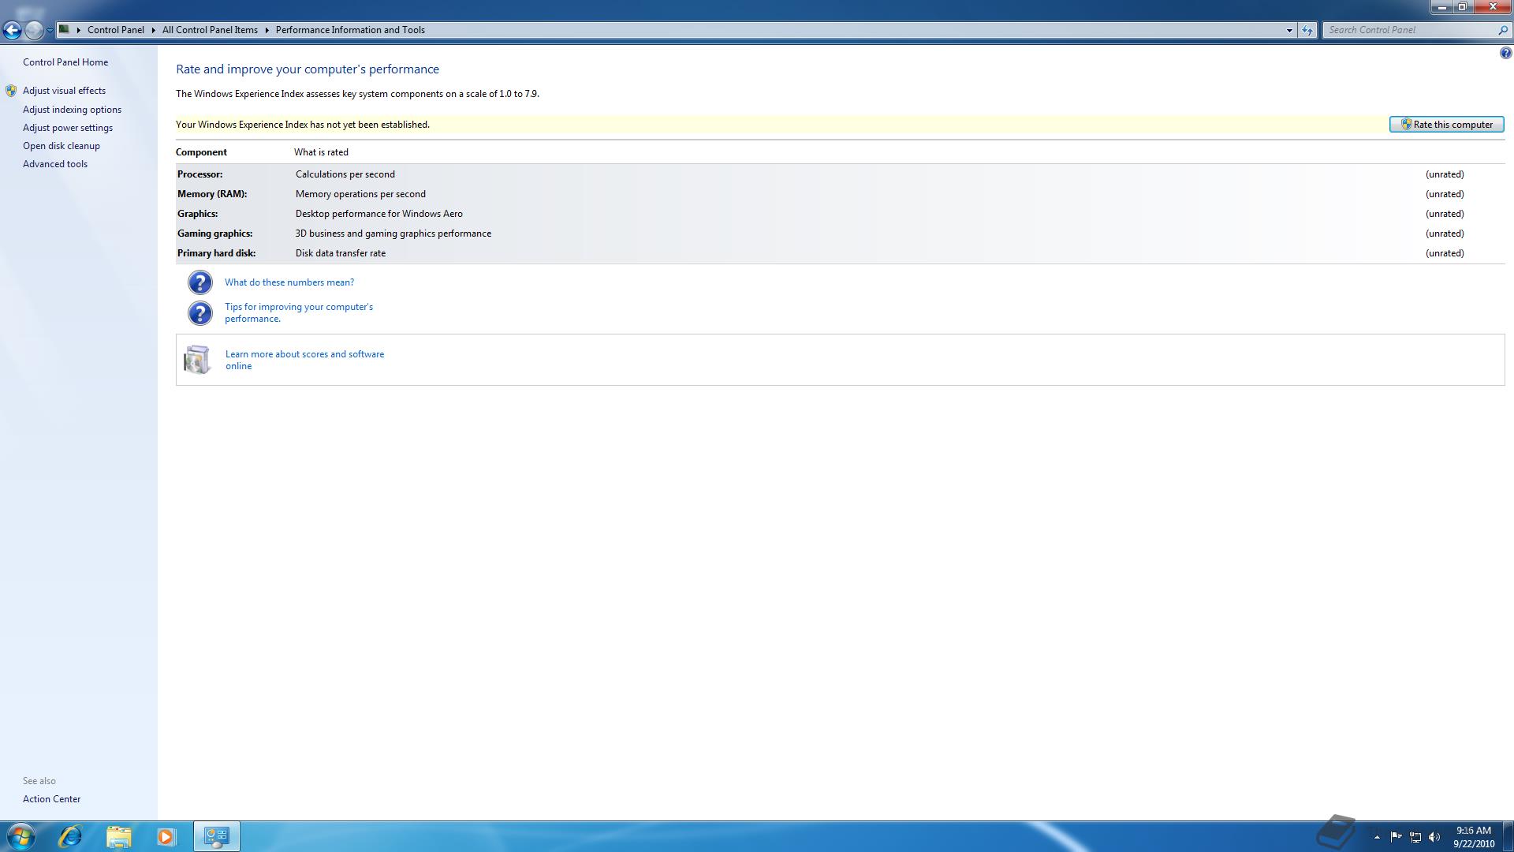The image size is (1514, 852).
Task: Select the Processor row label
Action: click(x=200, y=174)
